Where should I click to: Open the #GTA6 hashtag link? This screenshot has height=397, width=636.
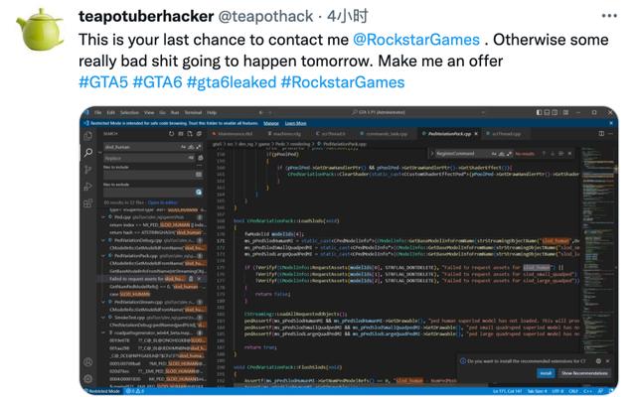(157, 82)
